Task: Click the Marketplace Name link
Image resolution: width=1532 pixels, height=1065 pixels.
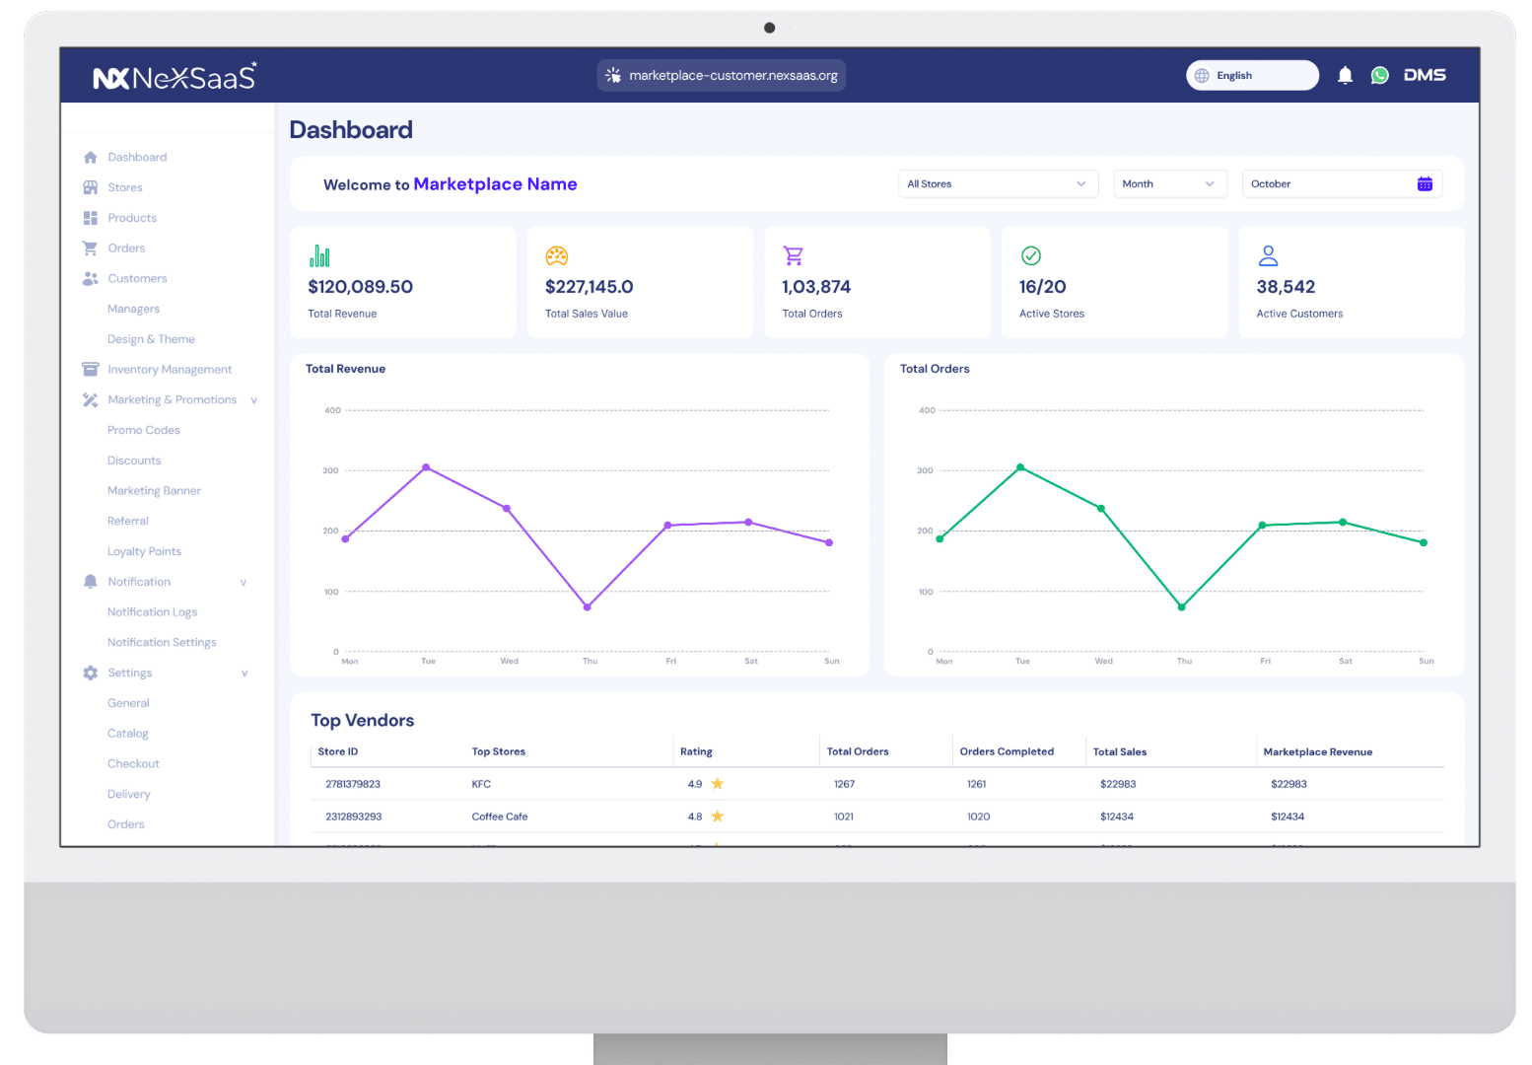Action: (x=495, y=184)
